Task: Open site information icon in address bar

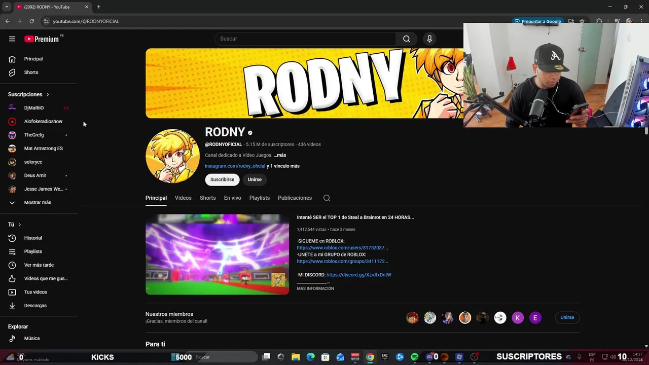Action: pos(46,21)
